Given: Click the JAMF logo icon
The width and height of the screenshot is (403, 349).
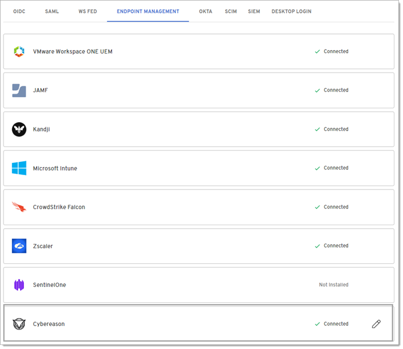Looking at the screenshot, I should pos(19,90).
